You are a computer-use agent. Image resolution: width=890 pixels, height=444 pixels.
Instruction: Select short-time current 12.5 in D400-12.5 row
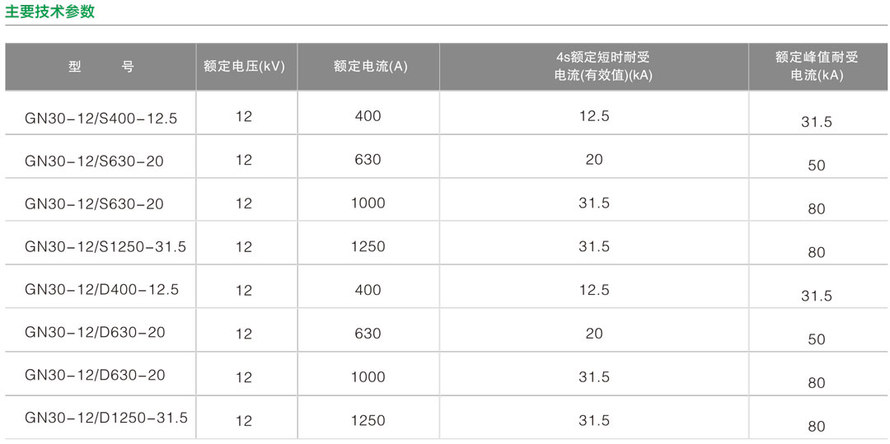click(594, 290)
